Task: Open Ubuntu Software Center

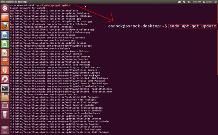Action: 5,61
